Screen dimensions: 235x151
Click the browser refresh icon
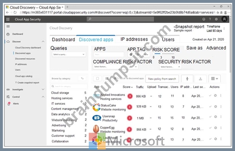click(x=15, y=12)
